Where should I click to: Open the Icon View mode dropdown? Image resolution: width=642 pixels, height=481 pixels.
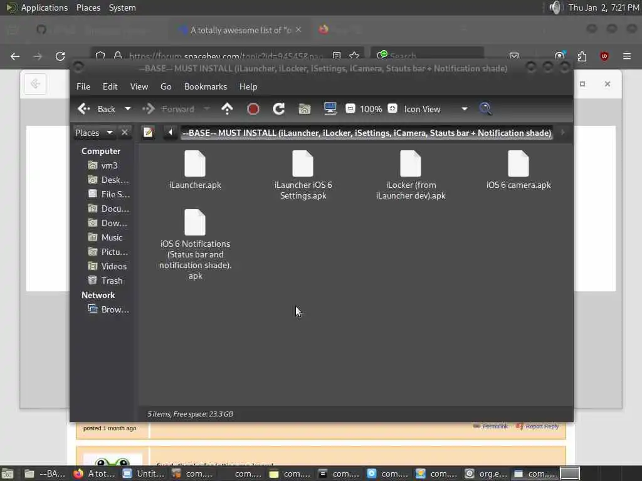tap(436, 109)
